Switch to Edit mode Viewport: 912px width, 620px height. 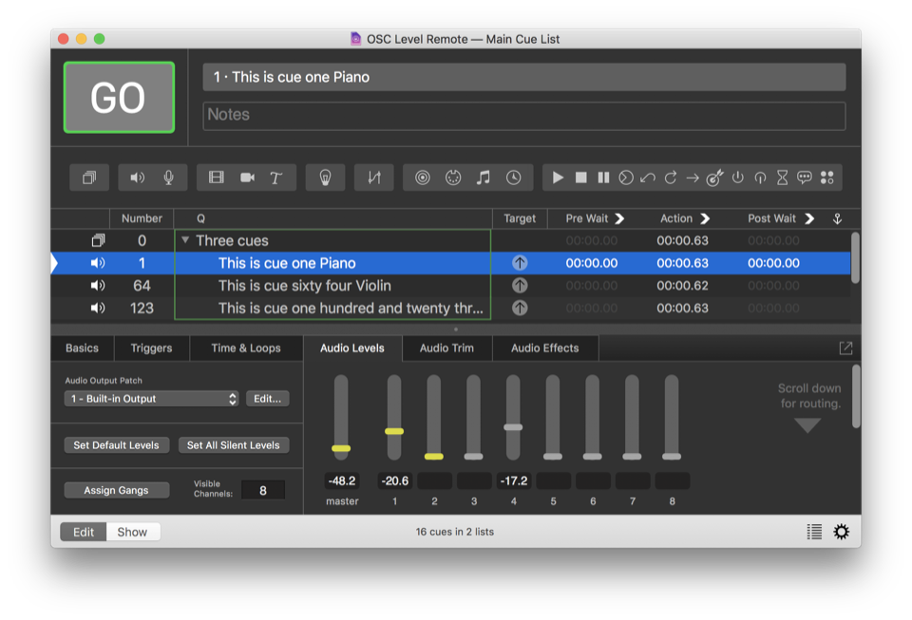[x=84, y=532]
